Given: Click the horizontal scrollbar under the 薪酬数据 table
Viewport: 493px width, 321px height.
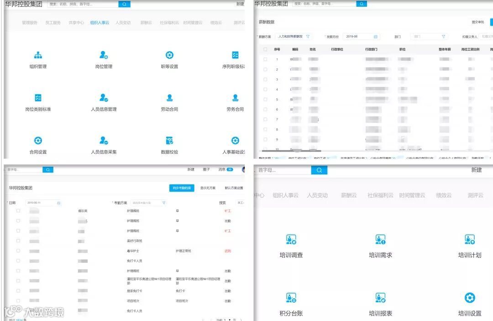Looking at the screenshot, I should [291, 151].
